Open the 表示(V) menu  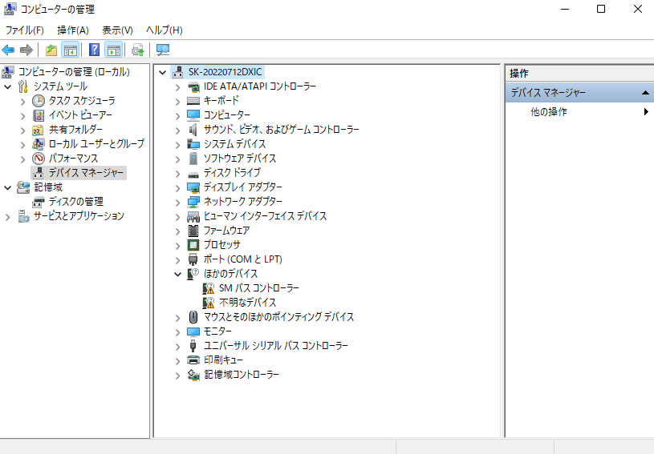[117, 30]
